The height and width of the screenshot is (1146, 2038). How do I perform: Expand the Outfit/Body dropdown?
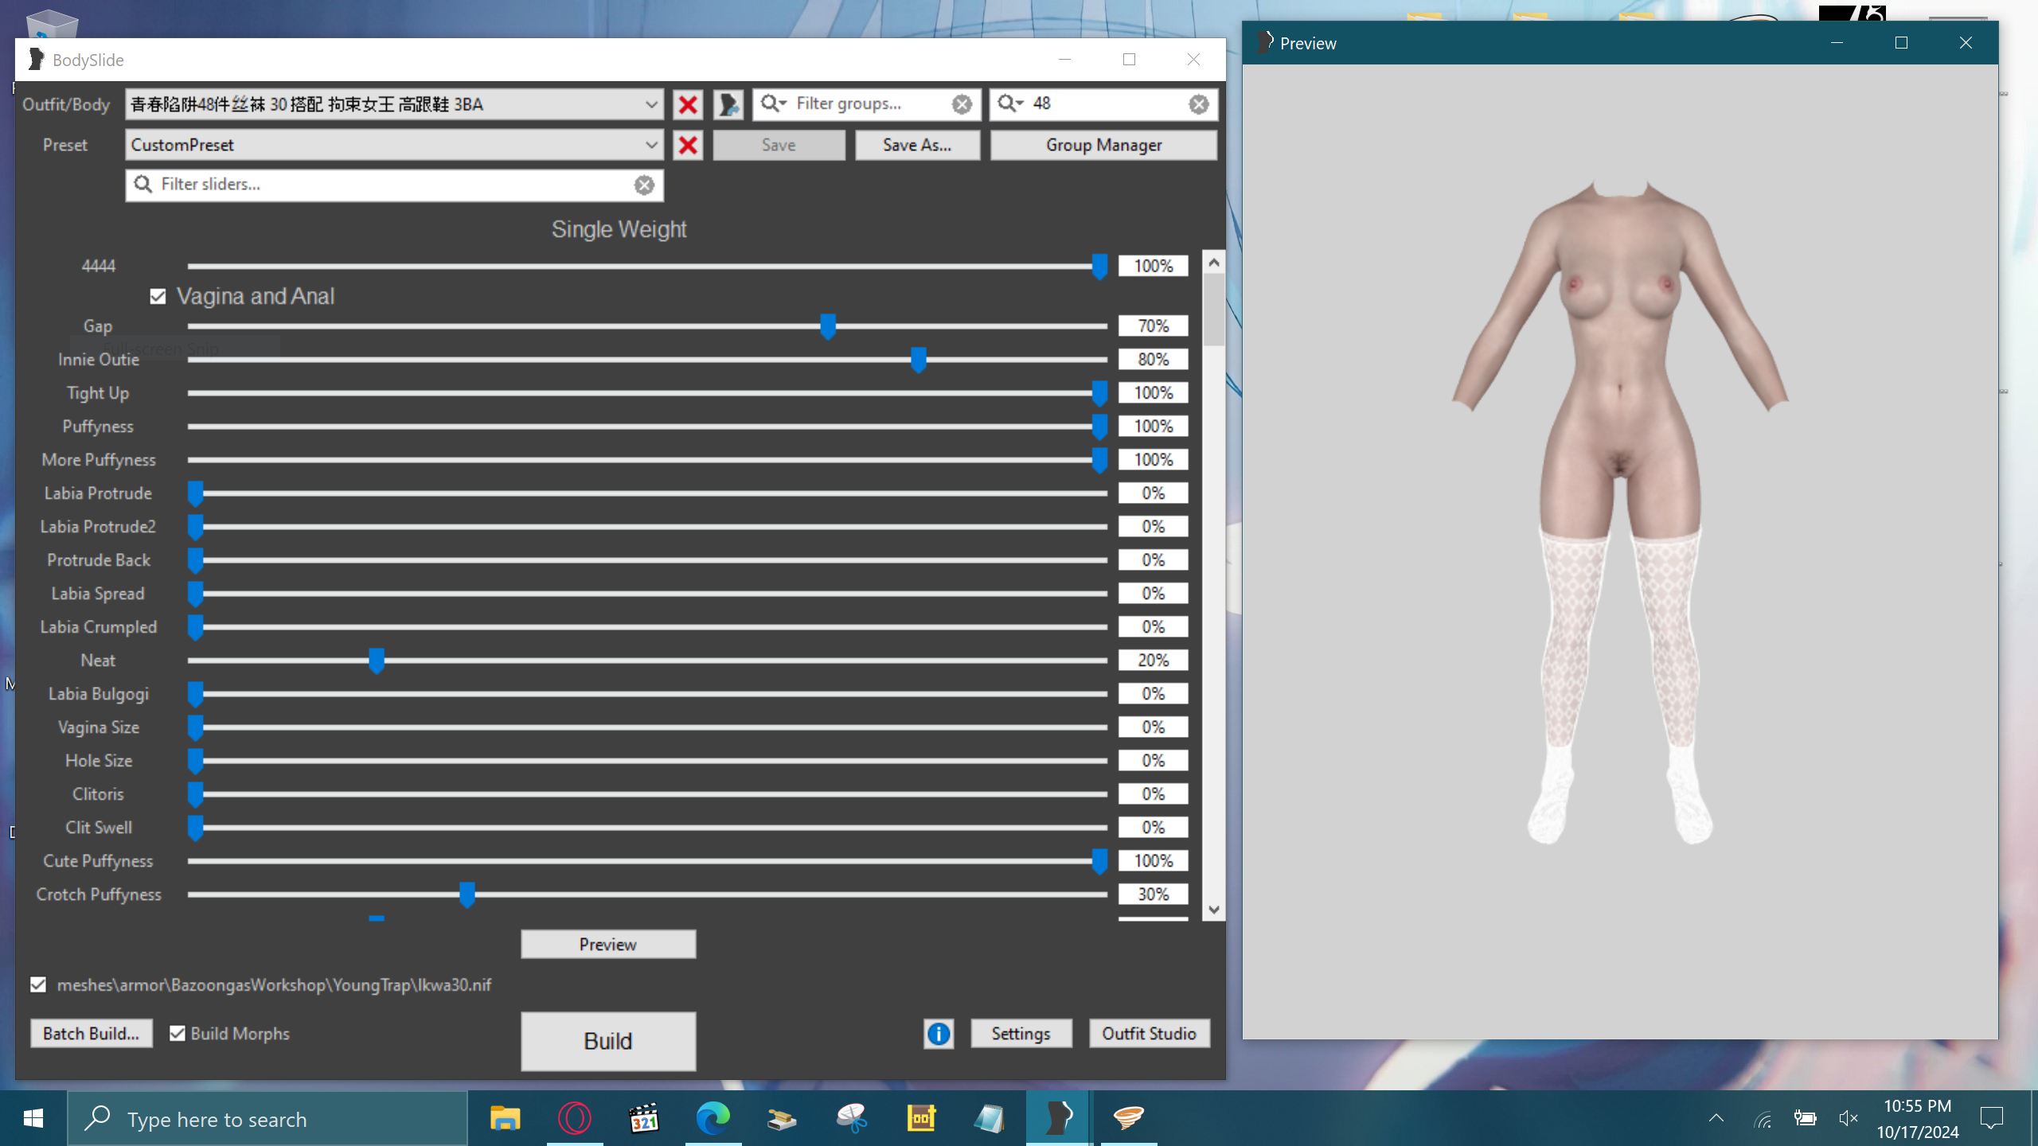651,104
